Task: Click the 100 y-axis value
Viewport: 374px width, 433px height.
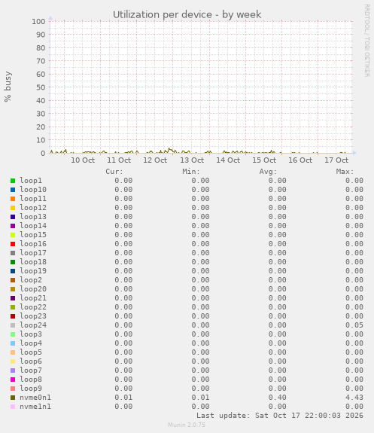Action: [x=38, y=22]
